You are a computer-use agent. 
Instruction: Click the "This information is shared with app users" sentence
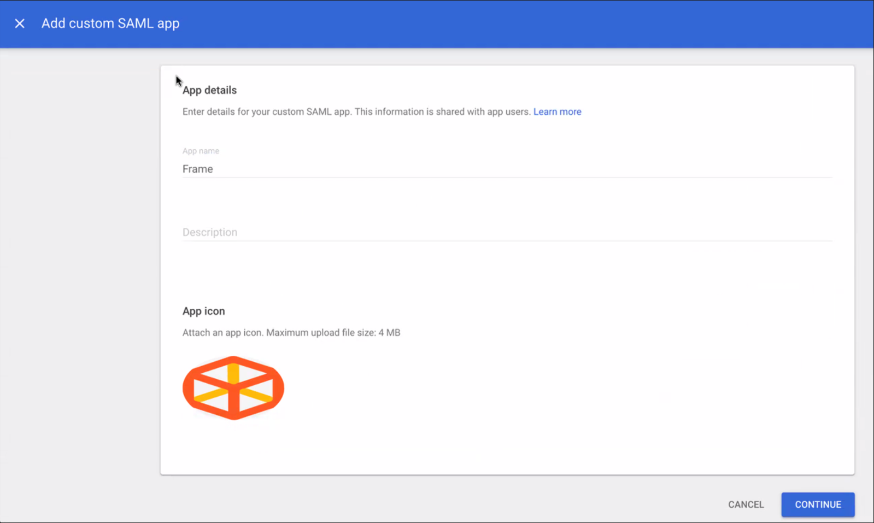click(443, 111)
